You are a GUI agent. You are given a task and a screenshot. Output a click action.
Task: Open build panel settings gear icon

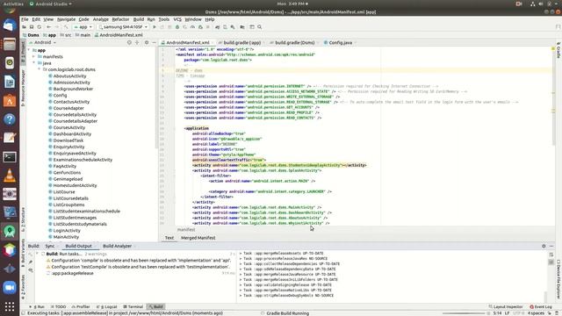click(x=544, y=246)
